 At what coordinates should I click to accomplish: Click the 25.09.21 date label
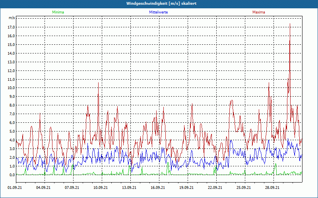(243, 187)
